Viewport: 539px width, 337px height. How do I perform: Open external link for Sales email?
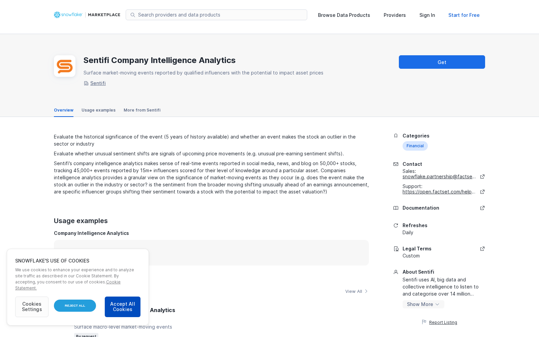click(482, 177)
